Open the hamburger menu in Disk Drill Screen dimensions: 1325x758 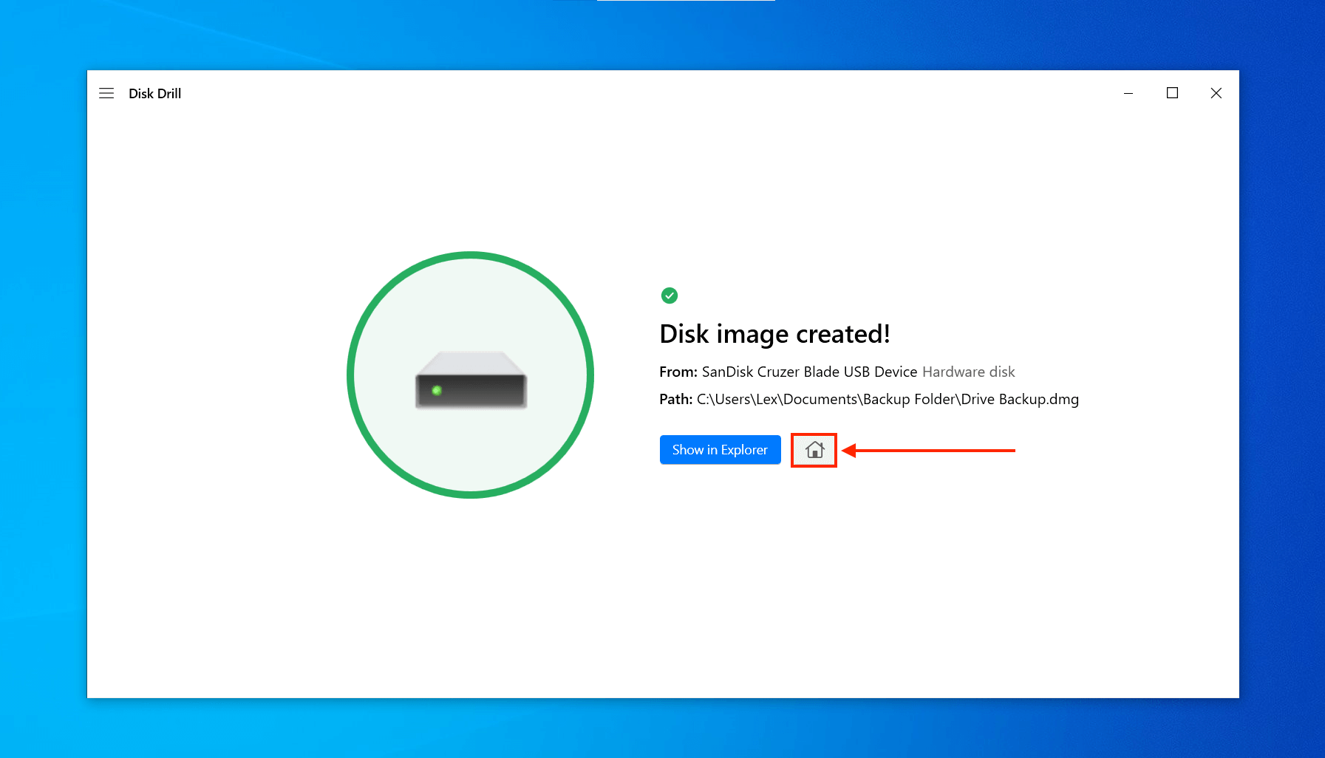(106, 93)
